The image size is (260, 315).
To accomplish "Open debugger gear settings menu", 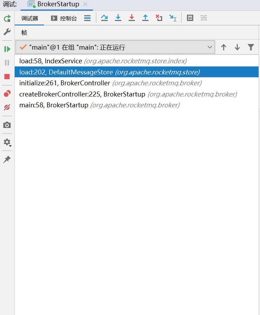I will (7, 142).
